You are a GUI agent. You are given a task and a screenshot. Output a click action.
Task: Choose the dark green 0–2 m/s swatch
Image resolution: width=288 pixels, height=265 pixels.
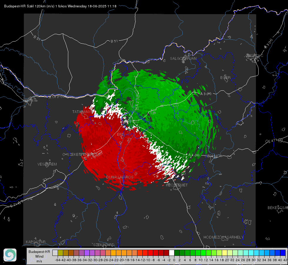pos(177,253)
